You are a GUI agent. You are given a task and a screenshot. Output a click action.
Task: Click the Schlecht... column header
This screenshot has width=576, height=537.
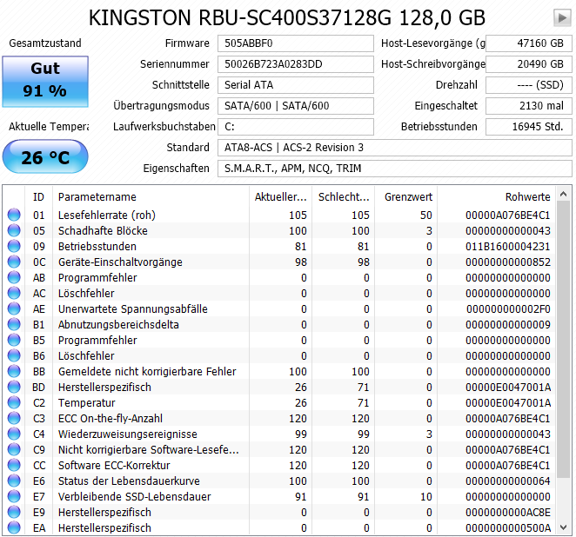pyautogui.click(x=343, y=197)
